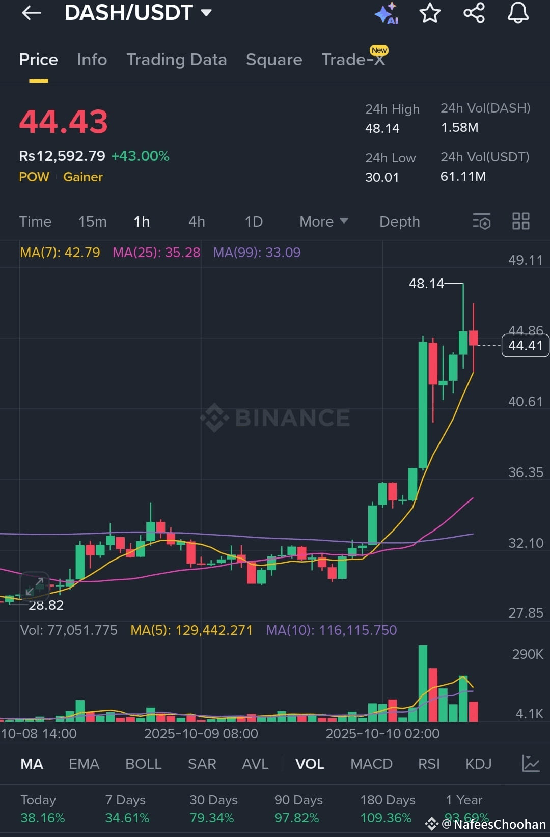This screenshot has width=550, height=837.
Task: Open the grid layout icon
Action: tap(521, 221)
